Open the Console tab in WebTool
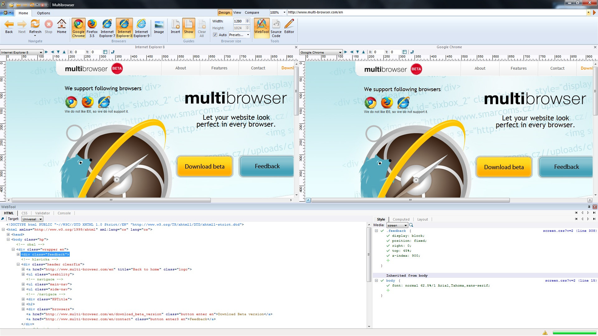This screenshot has width=598, height=336. click(64, 213)
